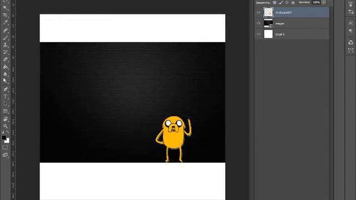Select the Magic Wand tool
This screenshot has height=200, width=356.
5,8
